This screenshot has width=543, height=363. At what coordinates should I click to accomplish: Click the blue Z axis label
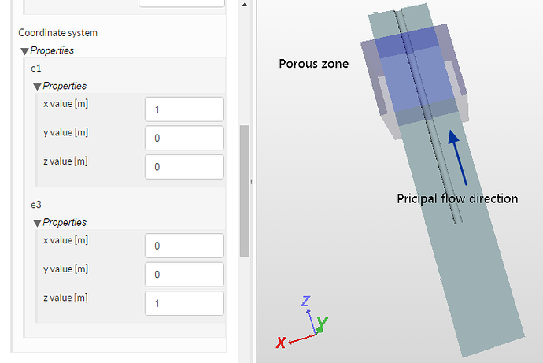[x=307, y=301]
